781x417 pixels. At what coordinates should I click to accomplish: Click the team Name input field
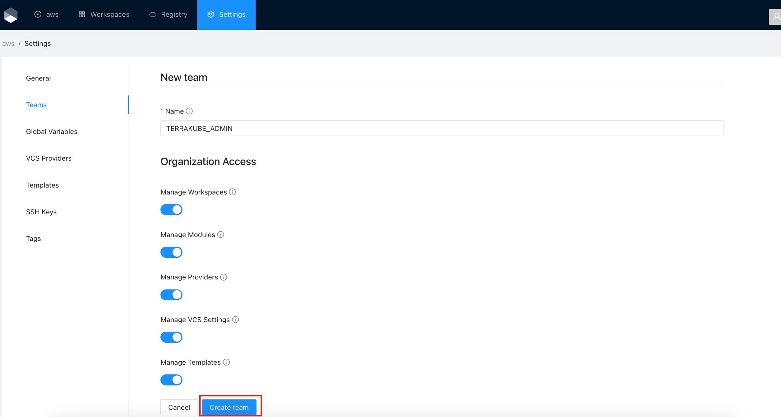pos(441,128)
